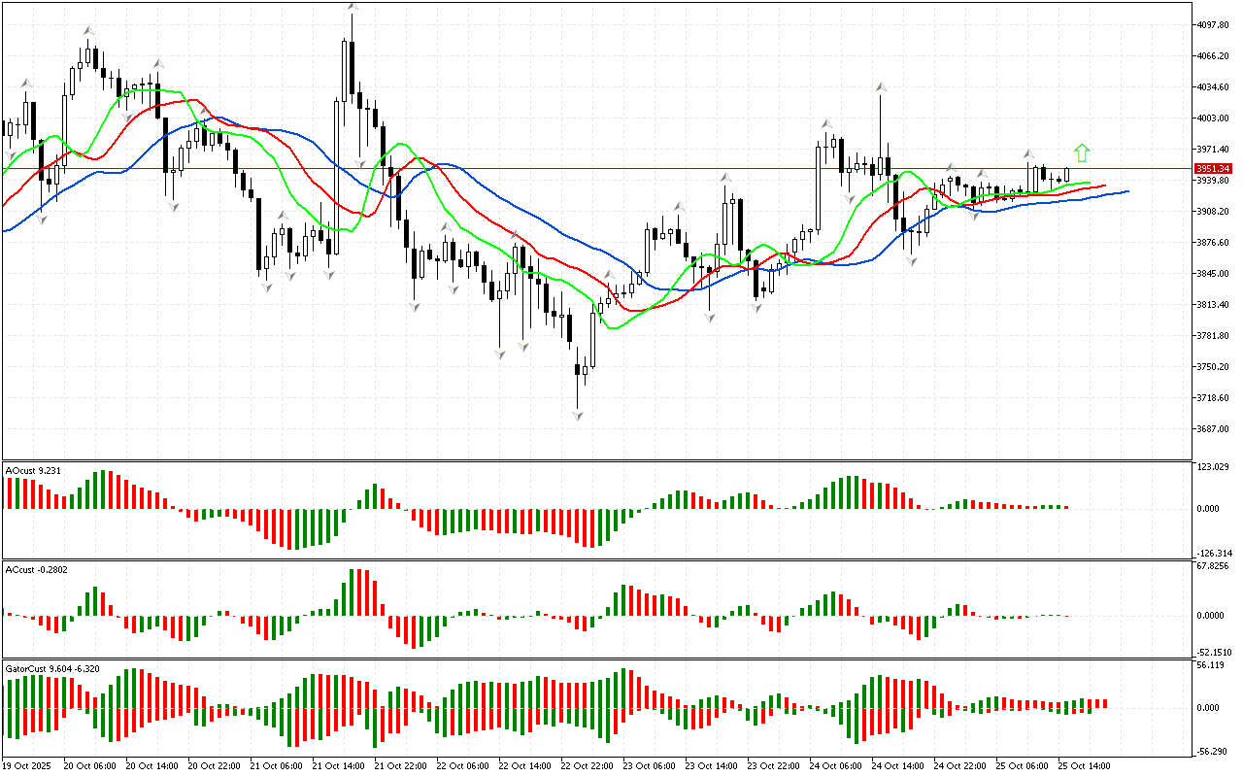Click the ACcust -0.2802 indicator label
Image resolution: width=1243 pixels, height=777 pixels.
[x=36, y=570]
